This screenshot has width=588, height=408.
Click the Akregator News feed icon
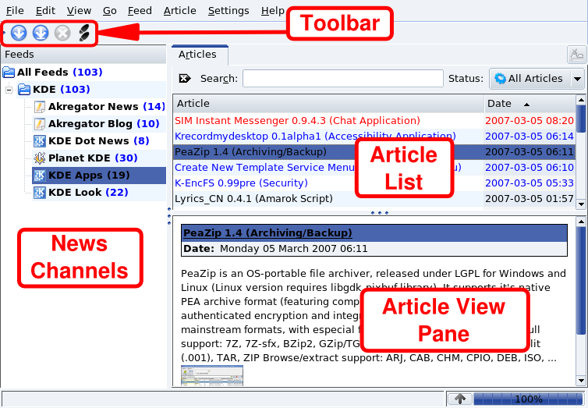pyautogui.click(x=39, y=107)
